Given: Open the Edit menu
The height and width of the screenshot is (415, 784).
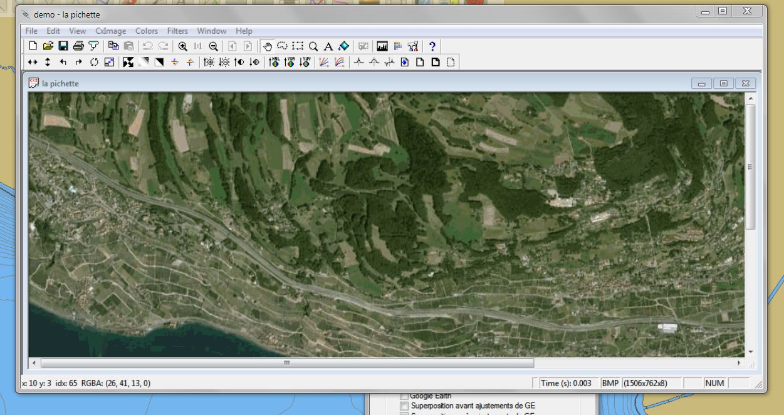Looking at the screenshot, I should tap(53, 31).
